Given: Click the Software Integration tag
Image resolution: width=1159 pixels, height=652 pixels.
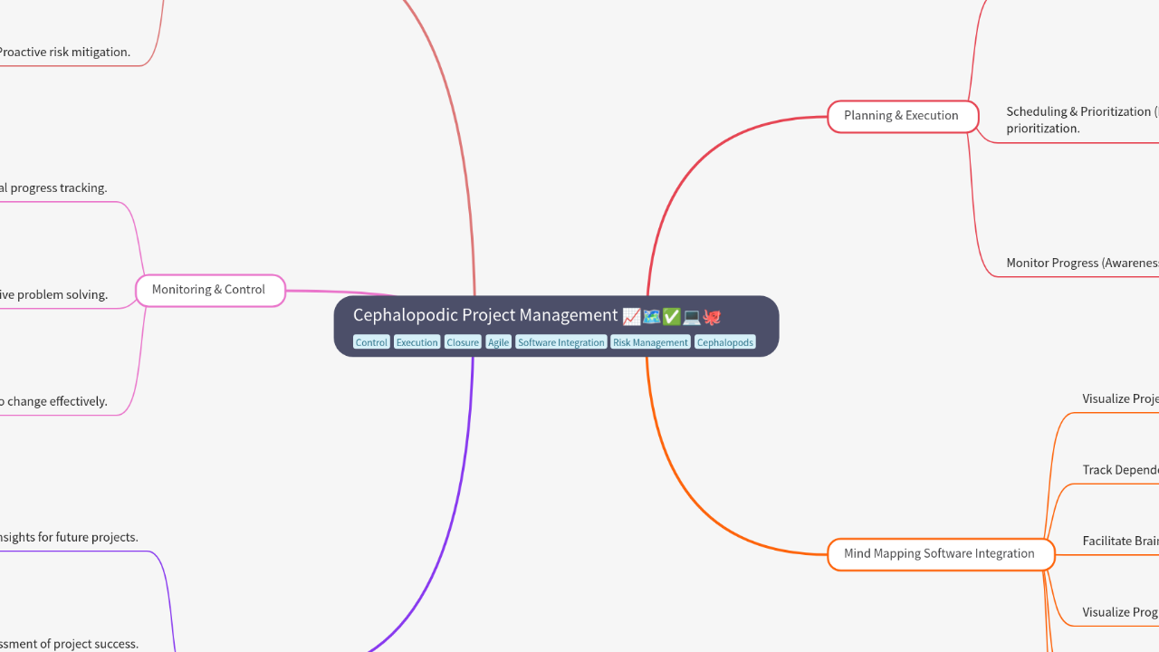Looking at the screenshot, I should pyautogui.click(x=561, y=342).
